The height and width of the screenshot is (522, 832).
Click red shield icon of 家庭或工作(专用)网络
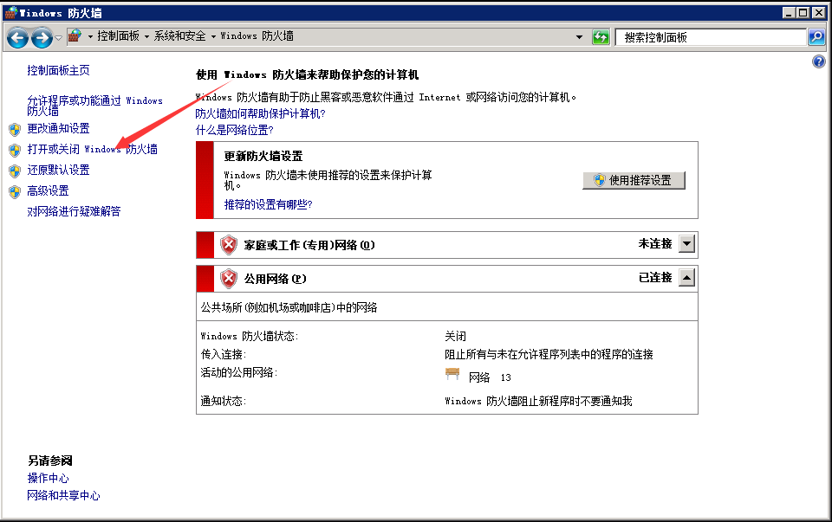coord(229,245)
